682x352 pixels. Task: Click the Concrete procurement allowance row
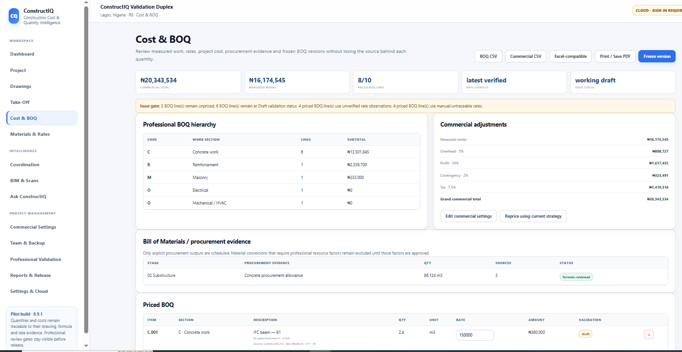405,277
